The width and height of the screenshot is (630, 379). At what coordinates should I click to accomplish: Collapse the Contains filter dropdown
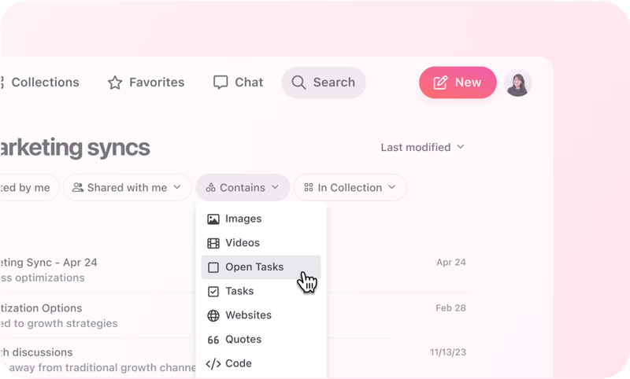(x=243, y=187)
